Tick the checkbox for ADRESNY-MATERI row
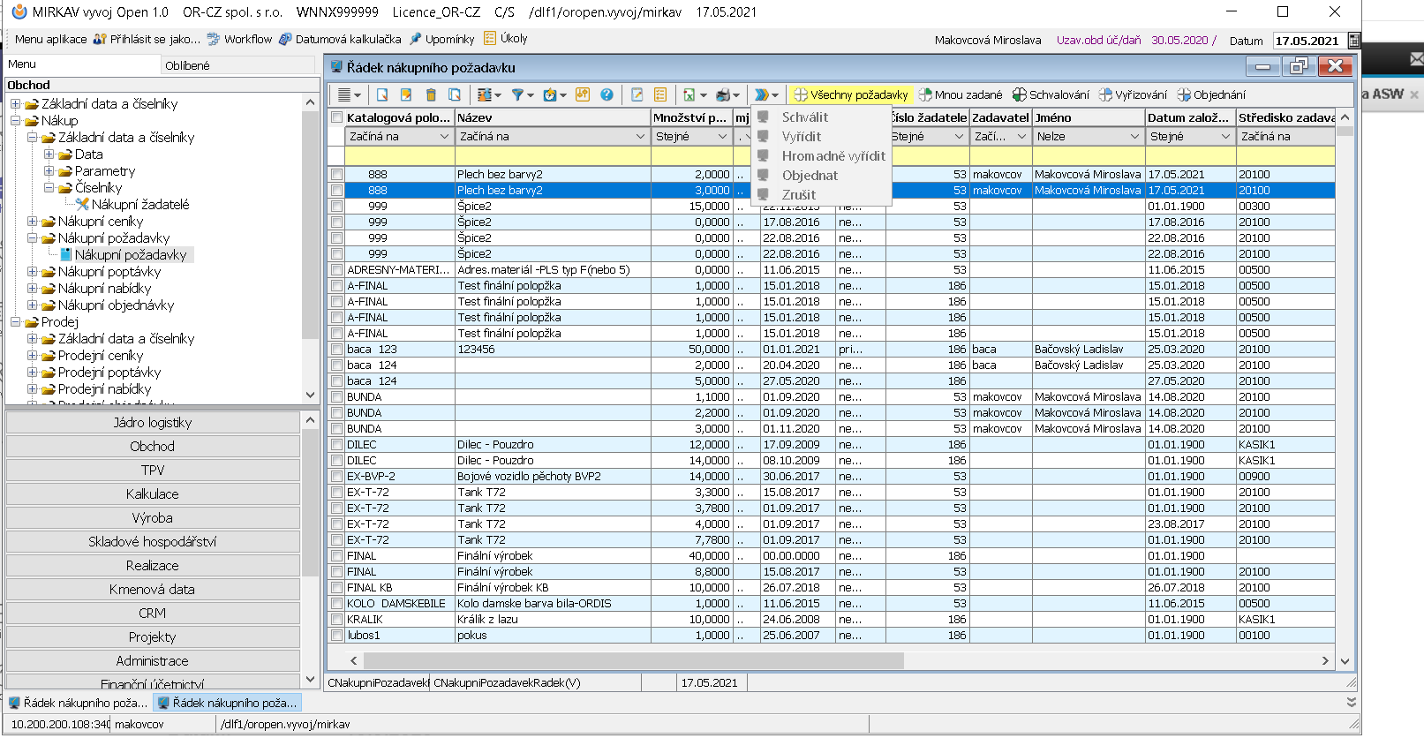Image resolution: width=1424 pixels, height=738 pixels. [x=336, y=270]
